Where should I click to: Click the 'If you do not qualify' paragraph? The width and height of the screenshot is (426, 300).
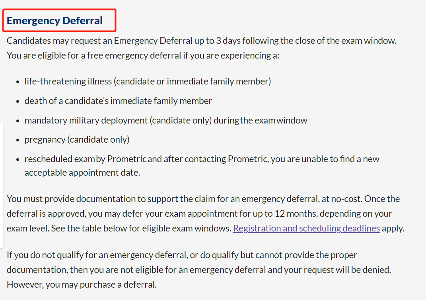[182, 255]
